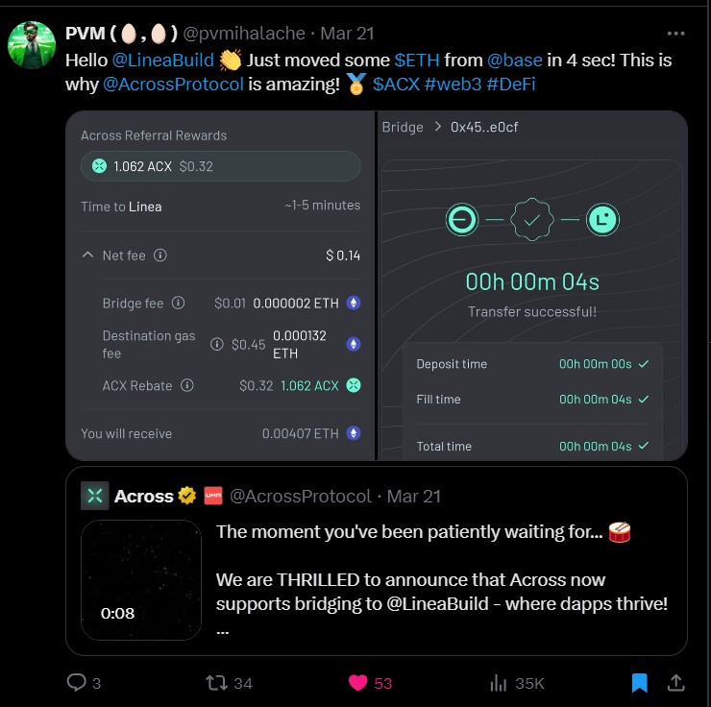Collapse the Net fee chevron
This screenshot has width=711, height=707.
coord(87,256)
